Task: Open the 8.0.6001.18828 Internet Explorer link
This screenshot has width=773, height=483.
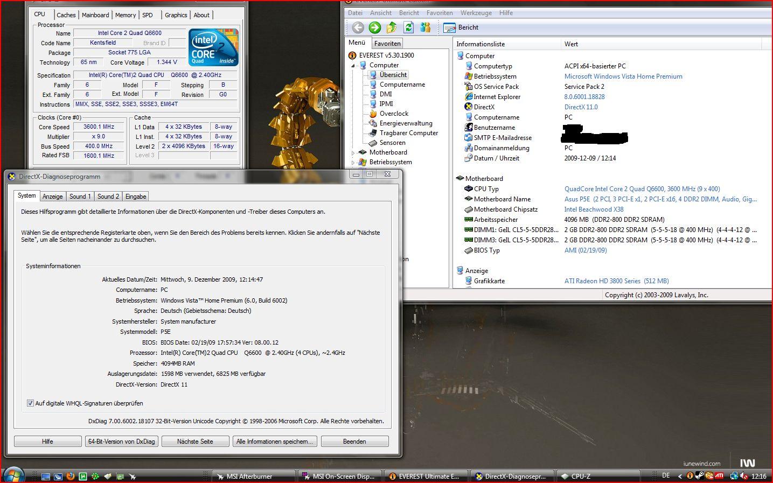Action: click(x=584, y=97)
